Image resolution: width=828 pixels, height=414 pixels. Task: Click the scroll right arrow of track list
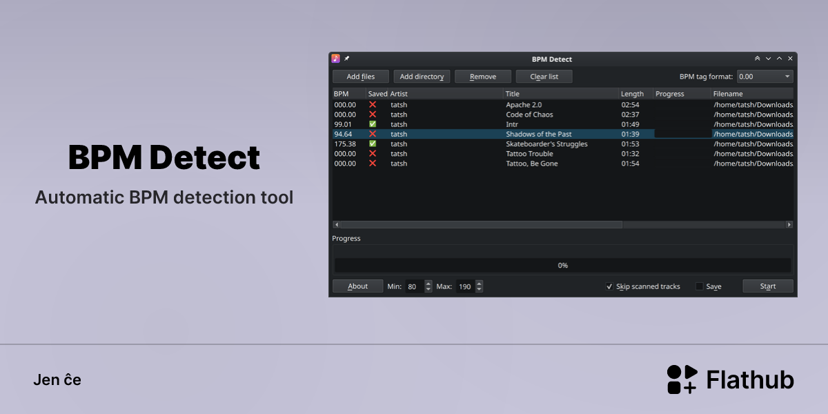789,225
